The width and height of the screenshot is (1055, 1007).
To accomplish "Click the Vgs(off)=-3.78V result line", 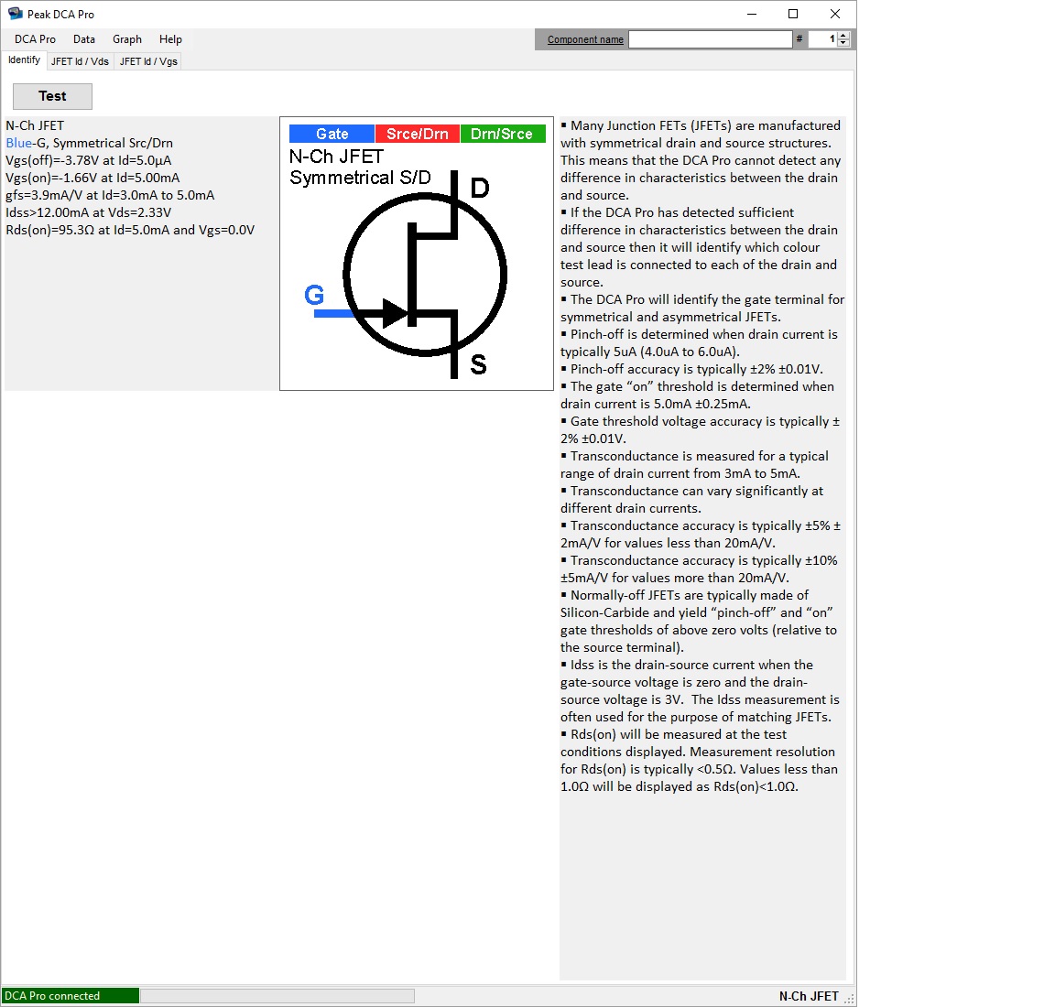I will point(88,161).
